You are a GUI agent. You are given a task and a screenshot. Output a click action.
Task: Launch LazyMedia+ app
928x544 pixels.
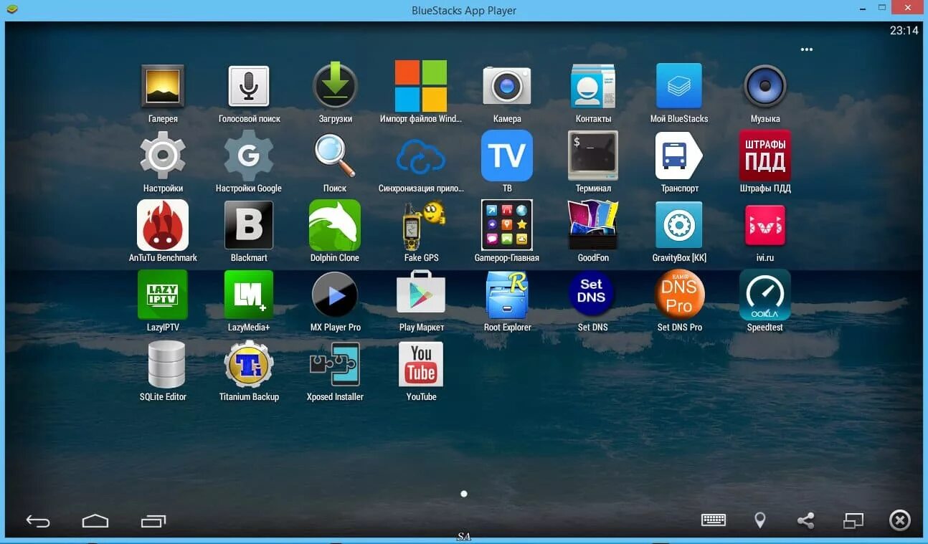(249, 295)
